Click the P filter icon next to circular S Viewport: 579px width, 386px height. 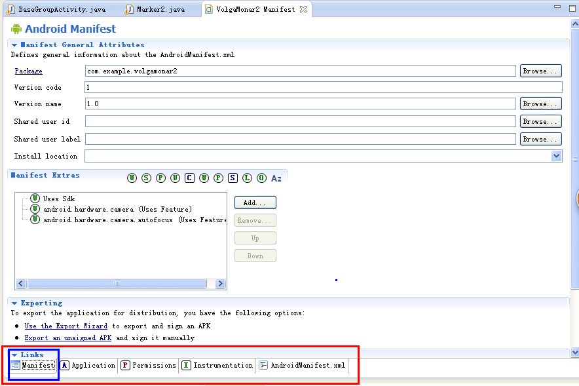(x=160, y=178)
